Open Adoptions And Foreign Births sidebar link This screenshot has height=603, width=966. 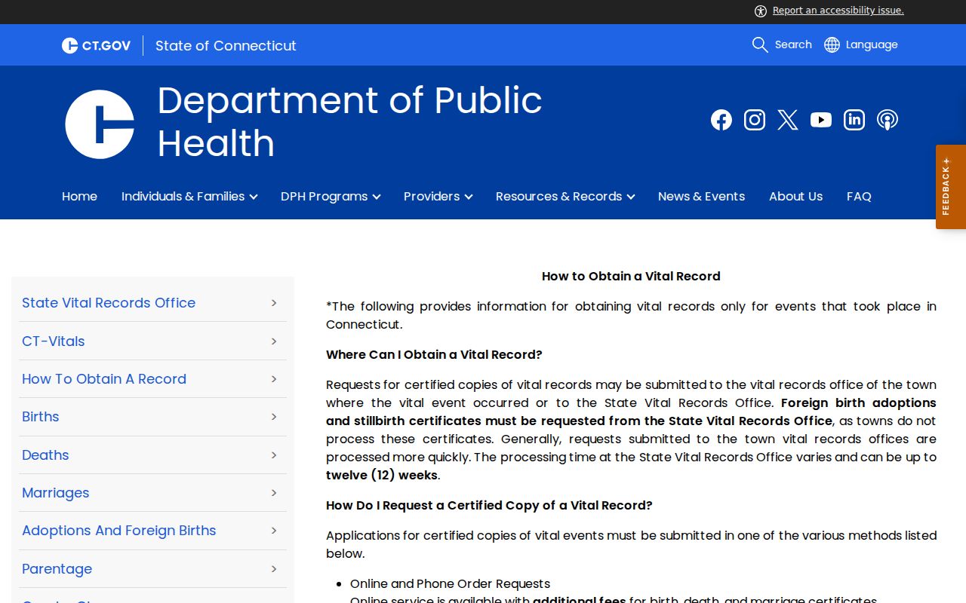[119, 531]
